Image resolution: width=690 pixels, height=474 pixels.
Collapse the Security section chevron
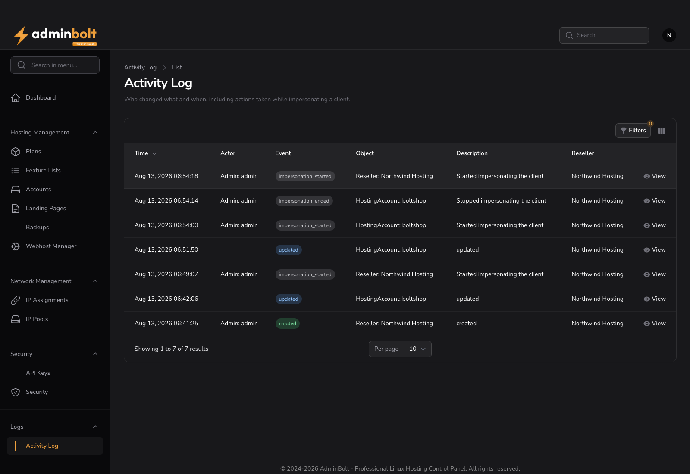tap(95, 354)
